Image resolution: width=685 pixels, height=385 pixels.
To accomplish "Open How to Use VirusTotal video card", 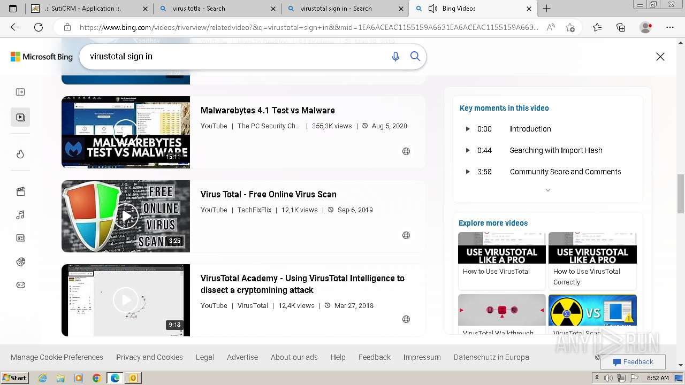I will (x=502, y=260).
